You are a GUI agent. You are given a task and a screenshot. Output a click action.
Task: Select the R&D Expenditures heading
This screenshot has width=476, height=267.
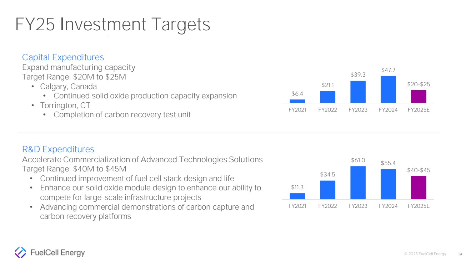coord(58,149)
